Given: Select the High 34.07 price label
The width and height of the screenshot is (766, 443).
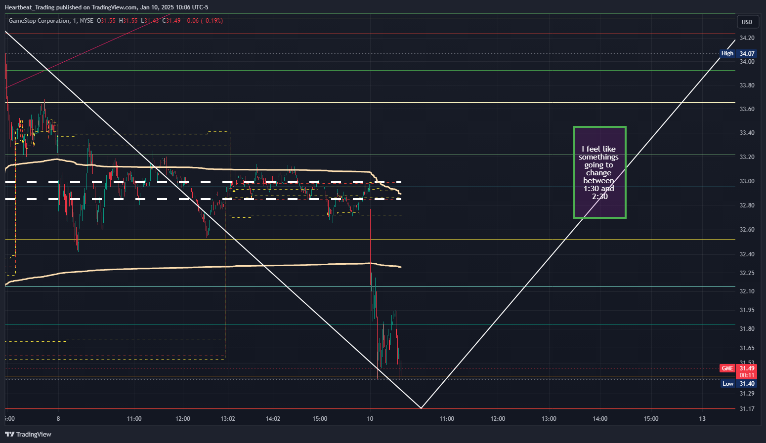Looking at the screenshot, I should click(738, 53).
